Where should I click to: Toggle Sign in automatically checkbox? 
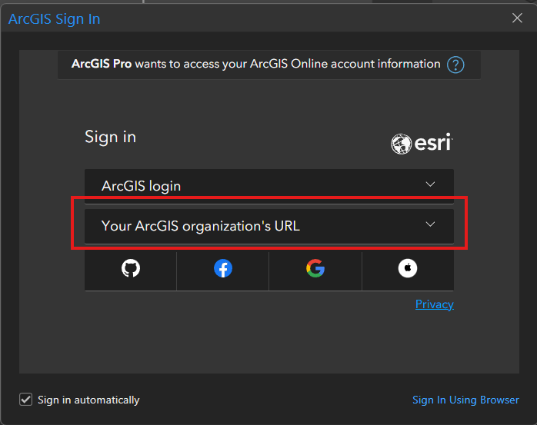point(25,400)
